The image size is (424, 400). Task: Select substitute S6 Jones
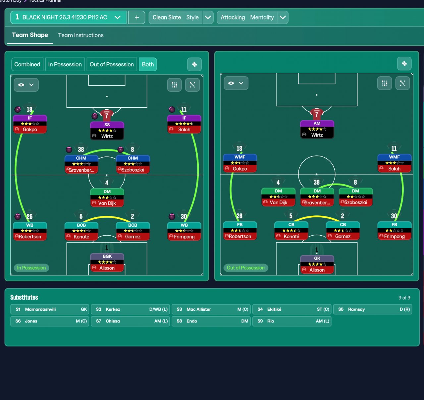click(x=50, y=321)
